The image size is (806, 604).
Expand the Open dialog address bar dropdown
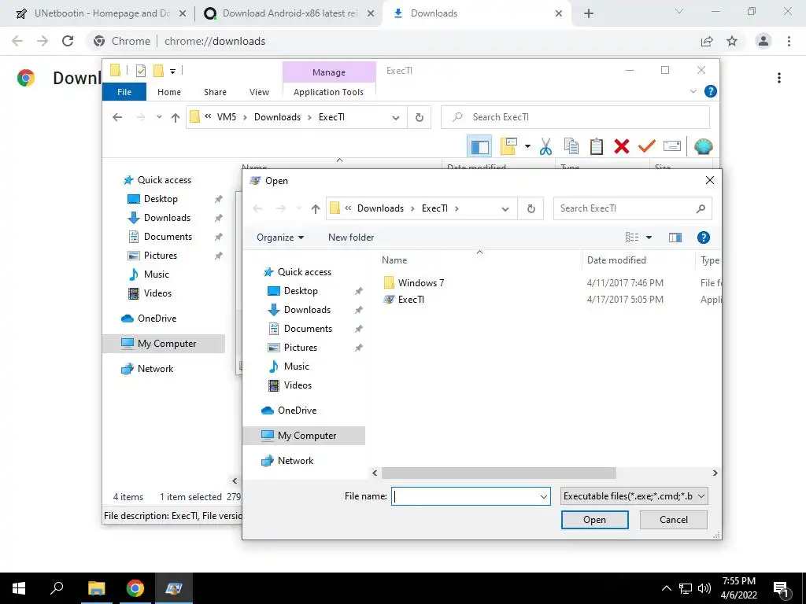tap(505, 208)
